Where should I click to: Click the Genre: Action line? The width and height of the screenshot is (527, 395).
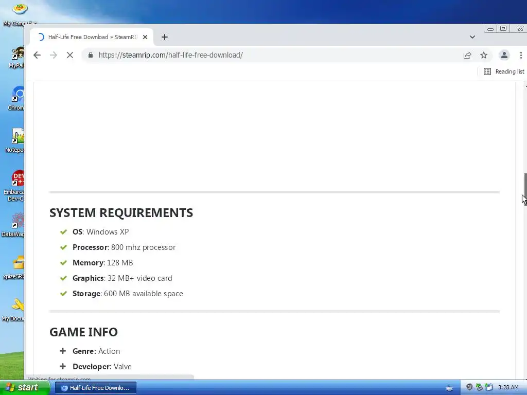[x=96, y=351]
